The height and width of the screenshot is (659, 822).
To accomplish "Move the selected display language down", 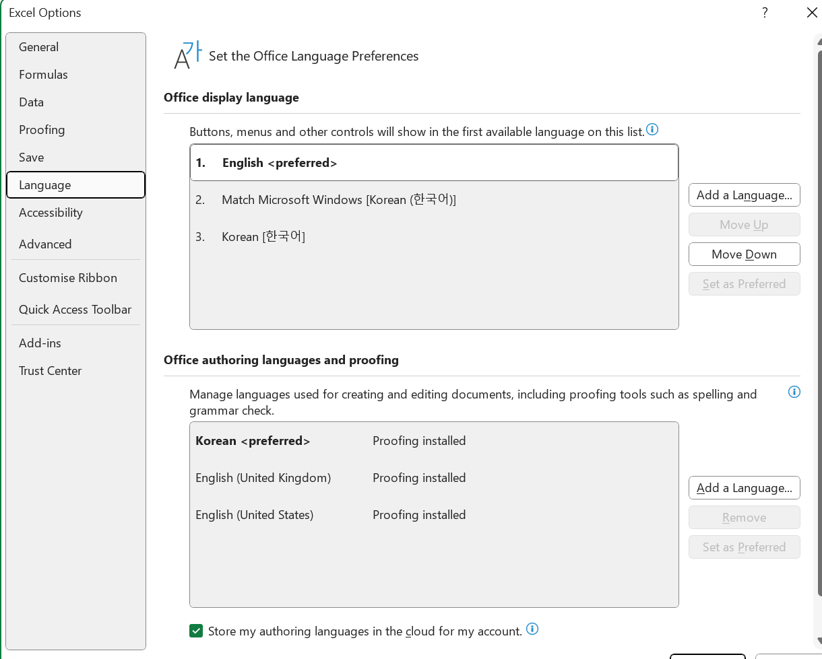I will pos(745,254).
